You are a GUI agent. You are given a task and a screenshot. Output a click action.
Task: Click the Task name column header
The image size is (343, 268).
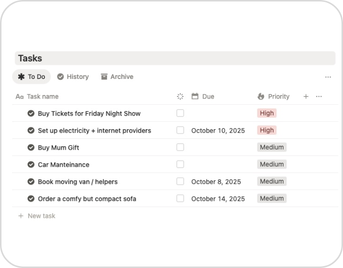coord(37,96)
